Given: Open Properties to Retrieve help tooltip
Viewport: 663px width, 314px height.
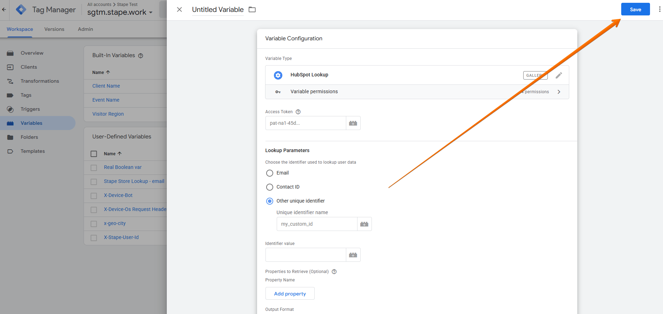Looking at the screenshot, I should (334, 272).
